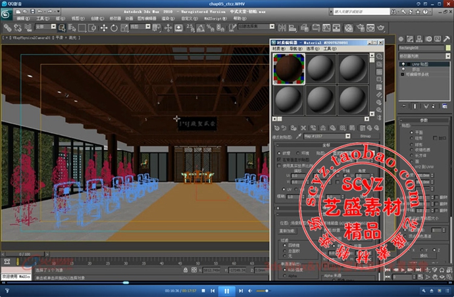The height and width of the screenshot is (297, 454).
Task: Select the 长方体 box mapping radio button
Action: pyautogui.click(x=411, y=155)
